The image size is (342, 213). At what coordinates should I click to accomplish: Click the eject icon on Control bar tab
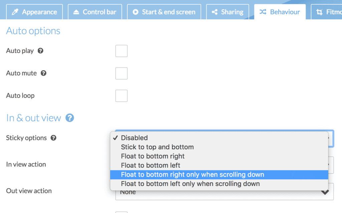(76, 12)
